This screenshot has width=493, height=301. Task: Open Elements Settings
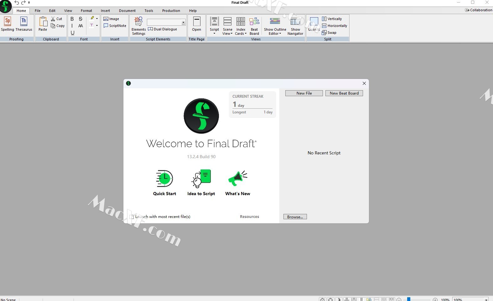click(x=138, y=26)
